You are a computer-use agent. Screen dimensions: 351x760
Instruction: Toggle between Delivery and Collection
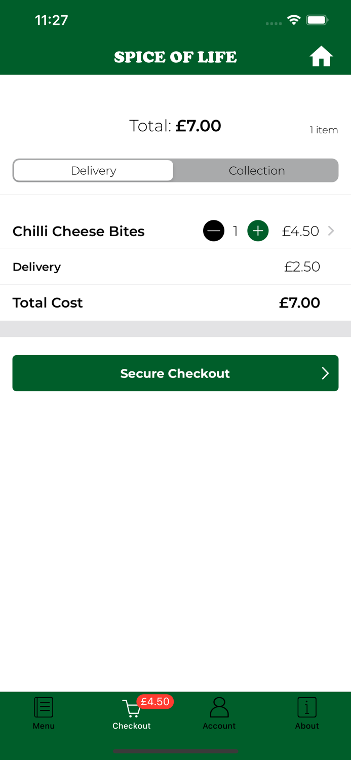(x=175, y=170)
